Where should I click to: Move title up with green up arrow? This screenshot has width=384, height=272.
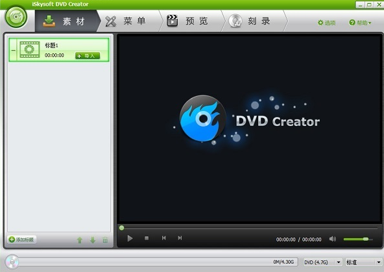(80, 240)
